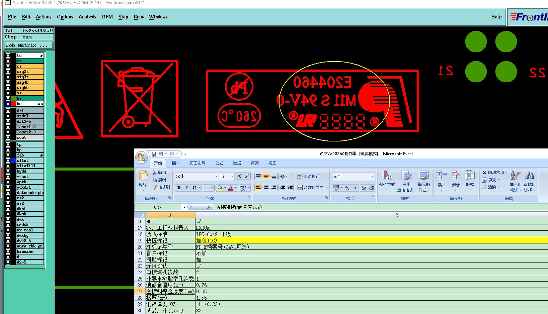
Task: Switch to the 公式 ribbon tab
Action: [x=219, y=163]
